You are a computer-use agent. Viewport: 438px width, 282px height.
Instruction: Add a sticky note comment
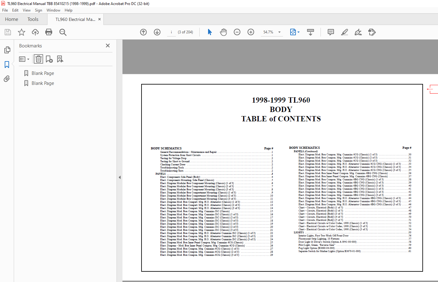click(331, 32)
